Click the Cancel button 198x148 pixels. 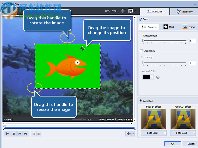(191, 144)
